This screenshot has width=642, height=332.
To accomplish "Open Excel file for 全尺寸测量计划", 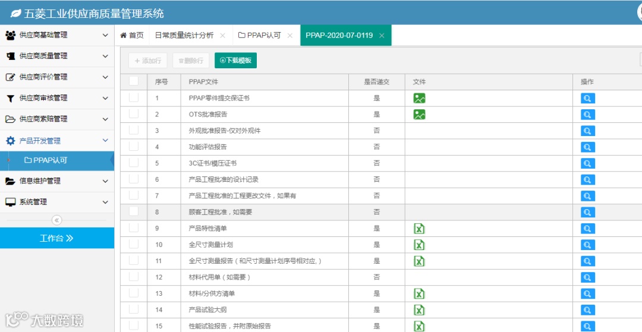I will point(419,245).
